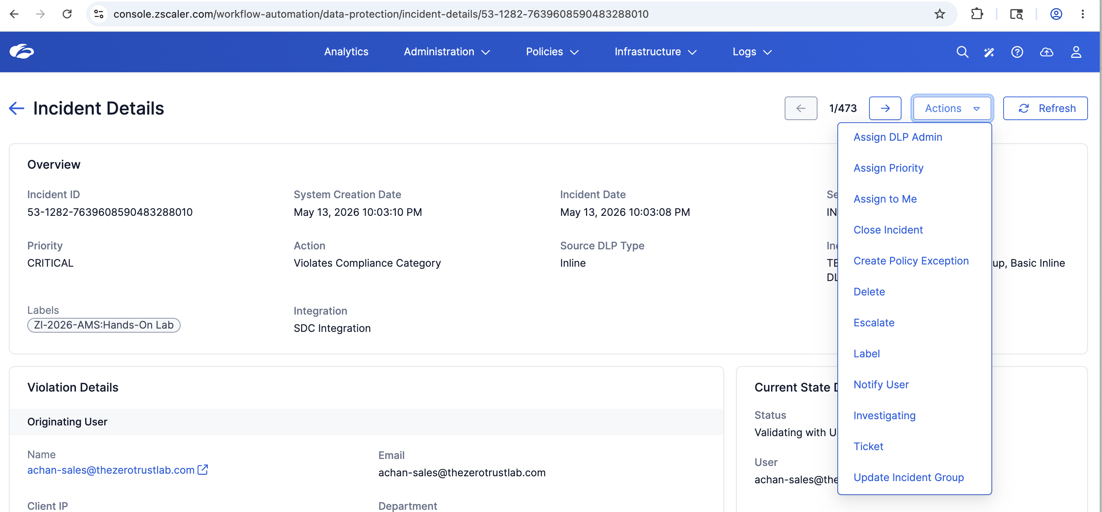The height and width of the screenshot is (512, 1102).
Task: Click the browser address bar URL
Action: pyautogui.click(x=381, y=14)
